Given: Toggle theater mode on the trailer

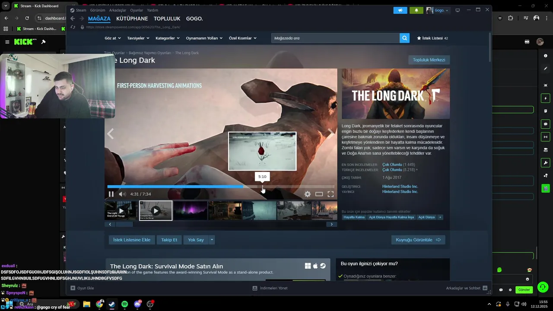Looking at the screenshot, I should click(319, 194).
